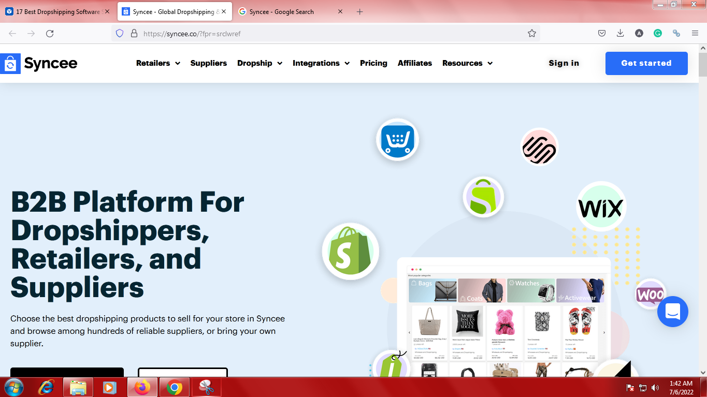This screenshot has height=397, width=707.
Task: Click the black button under hero text
Action: (67, 372)
